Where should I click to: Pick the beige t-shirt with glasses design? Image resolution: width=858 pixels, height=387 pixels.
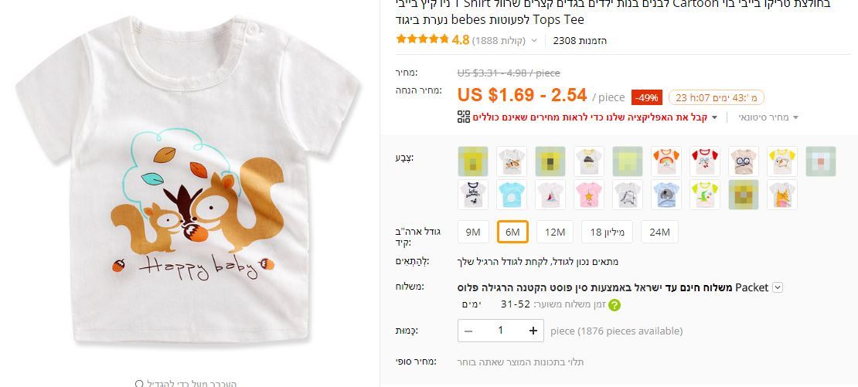click(744, 161)
